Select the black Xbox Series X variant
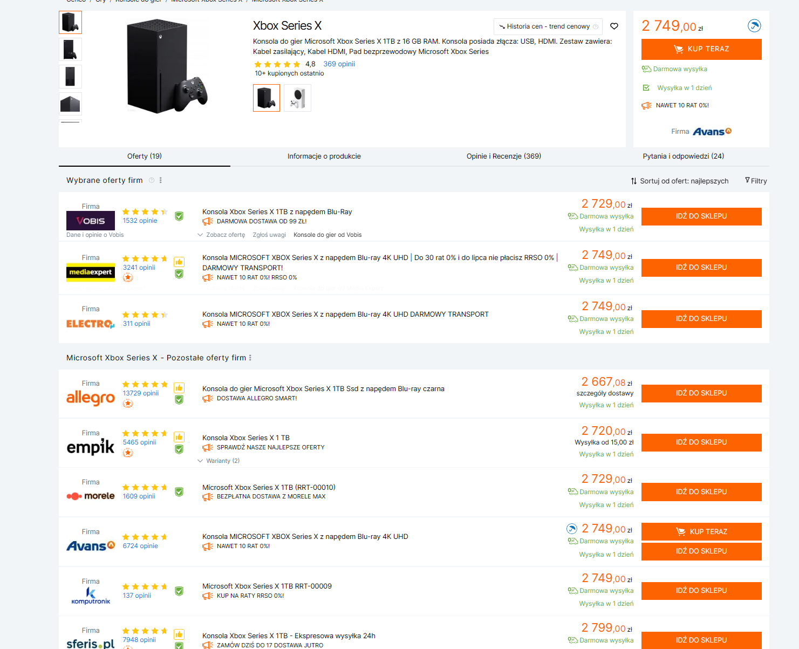 tap(267, 98)
